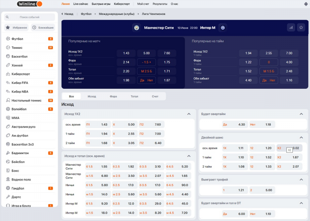
Task: Select the MMA icon
Action: coord(8,118)
